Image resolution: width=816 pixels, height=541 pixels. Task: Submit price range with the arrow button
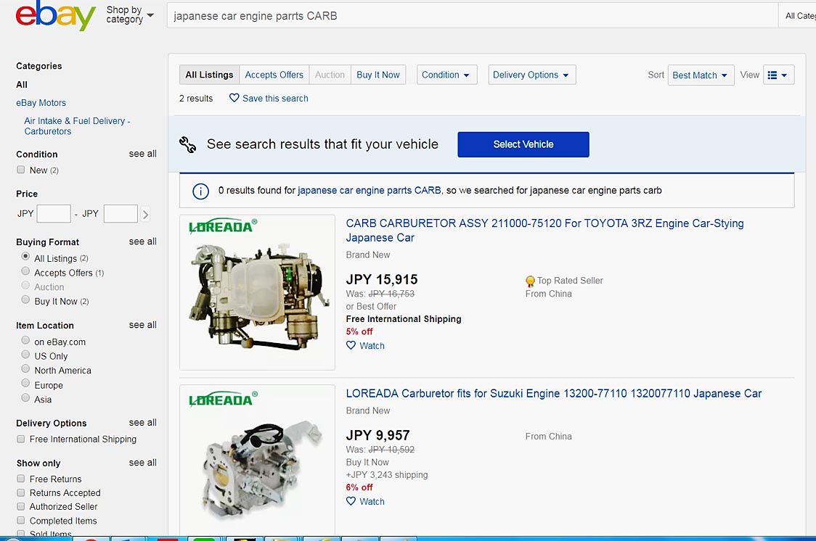(146, 214)
